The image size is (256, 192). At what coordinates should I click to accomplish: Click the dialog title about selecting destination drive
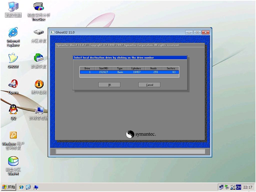(x=114, y=57)
